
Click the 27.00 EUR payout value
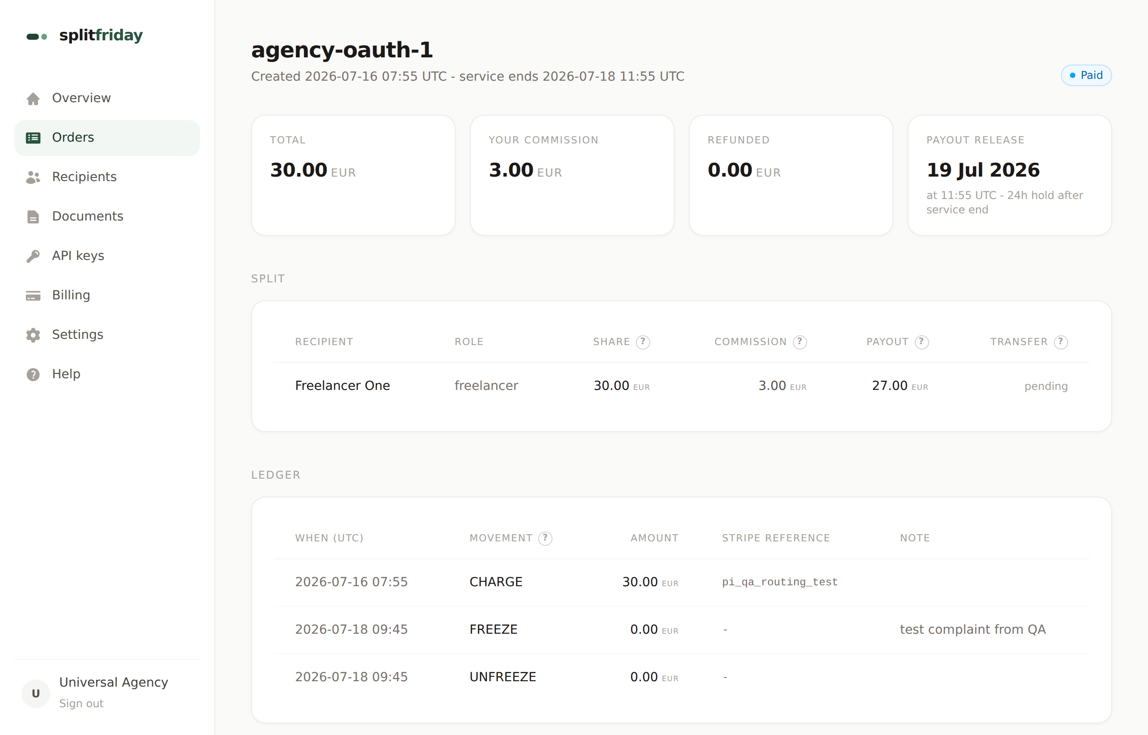pos(900,385)
